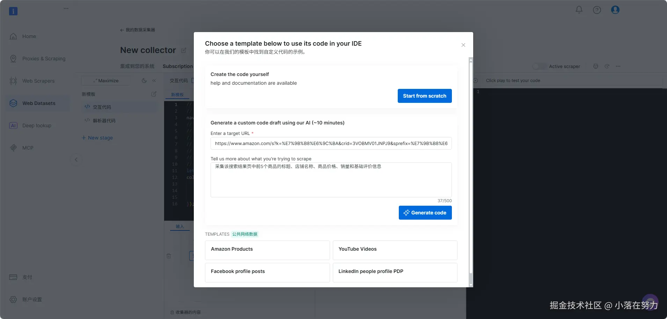
Task: Click the 收集器的内容 label at bottom
Action: pyautogui.click(x=188, y=312)
